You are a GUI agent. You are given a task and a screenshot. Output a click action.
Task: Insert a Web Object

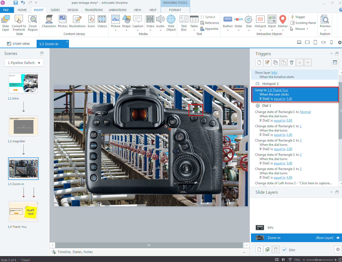(171, 23)
